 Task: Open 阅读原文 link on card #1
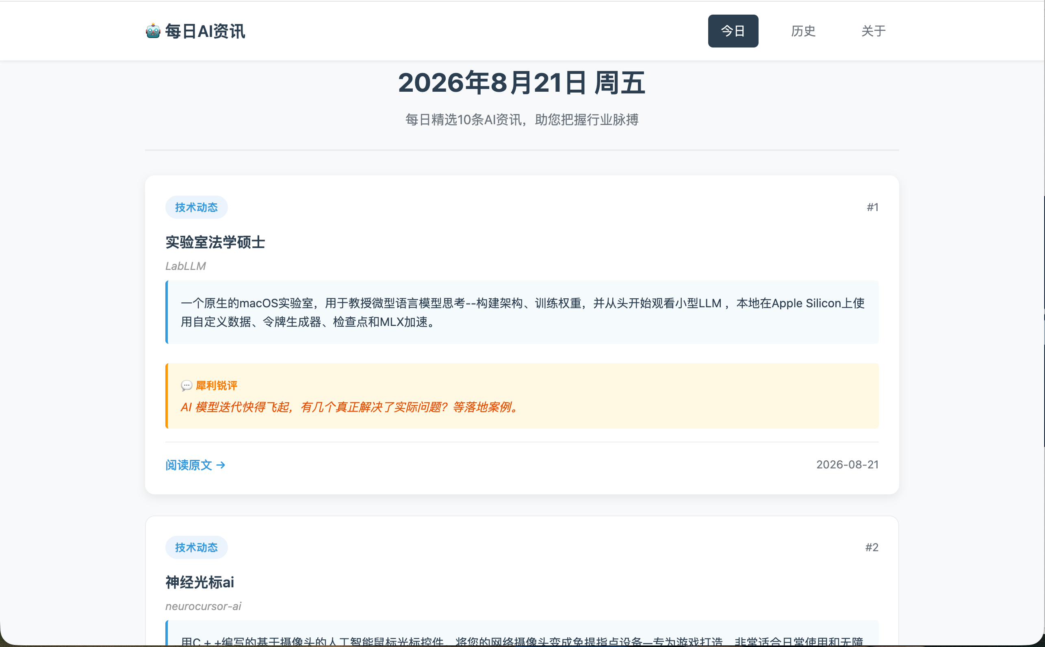point(195,465)
